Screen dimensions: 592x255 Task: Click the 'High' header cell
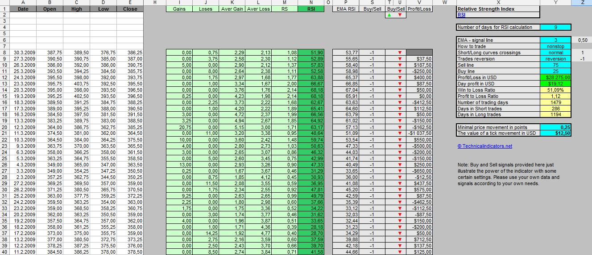[x=77, y=9]
